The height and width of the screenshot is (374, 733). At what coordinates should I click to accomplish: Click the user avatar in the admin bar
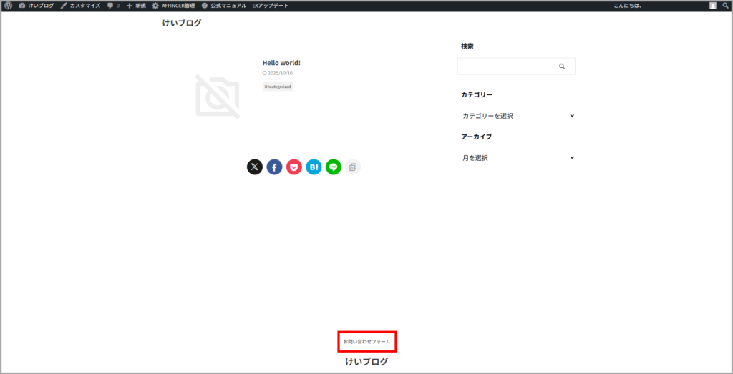(x=712, y=6)
